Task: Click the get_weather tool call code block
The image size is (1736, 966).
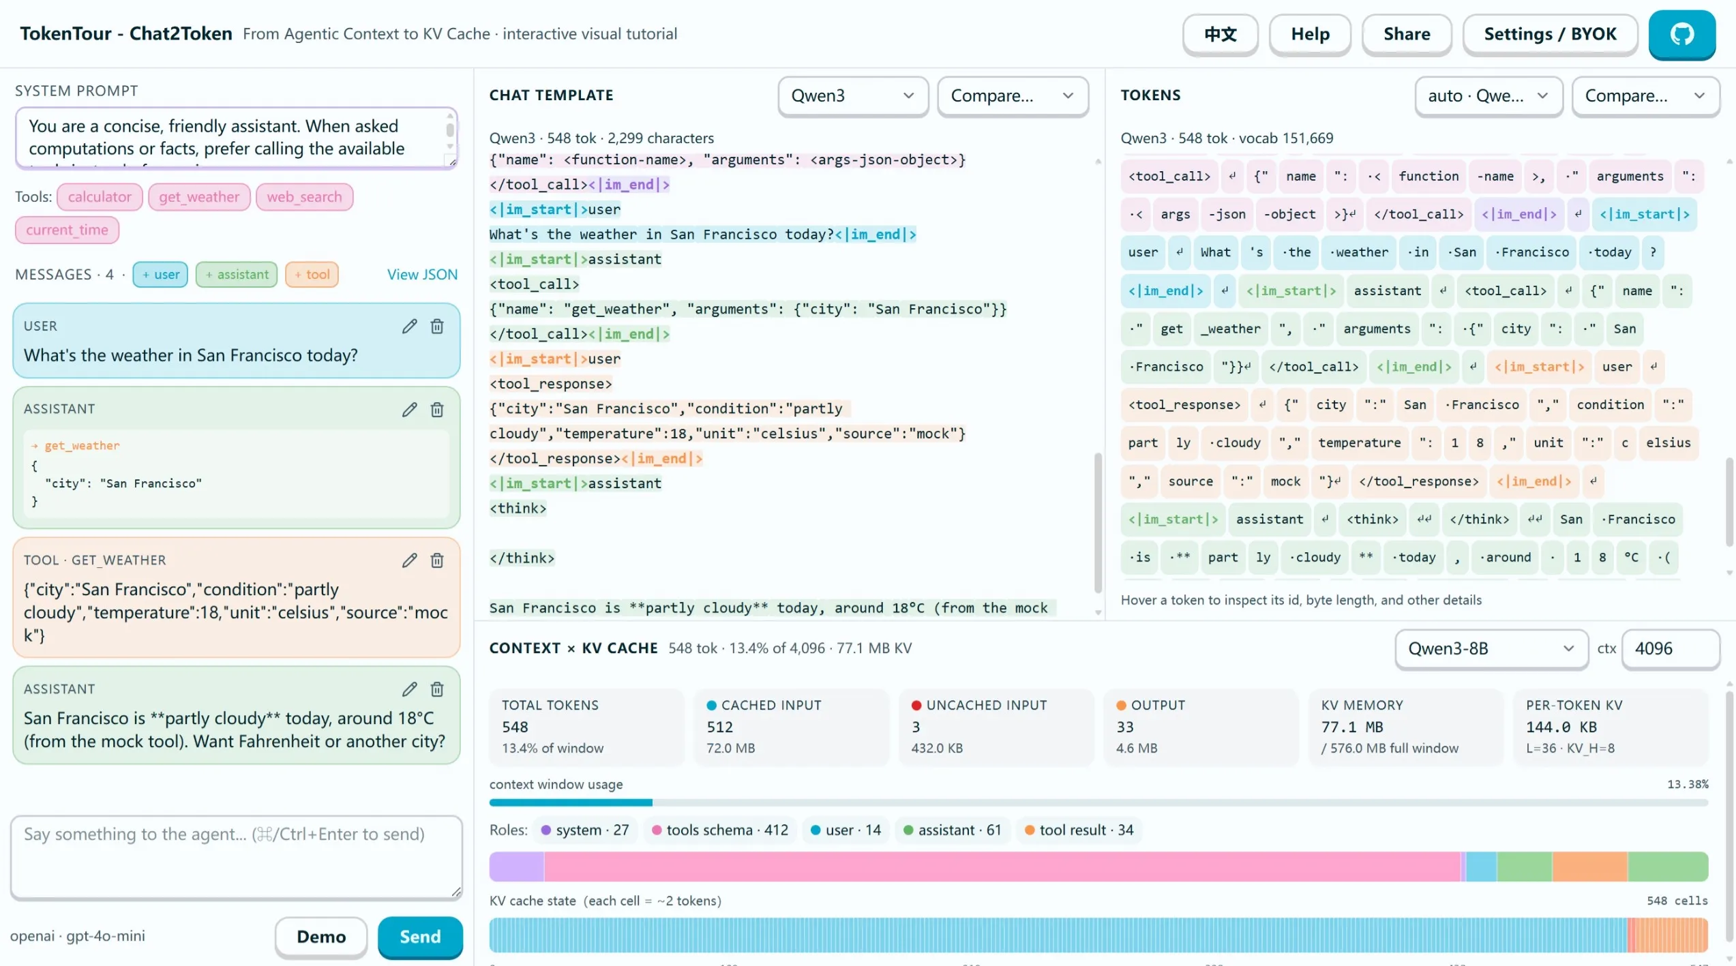Action: click(236, 473)
